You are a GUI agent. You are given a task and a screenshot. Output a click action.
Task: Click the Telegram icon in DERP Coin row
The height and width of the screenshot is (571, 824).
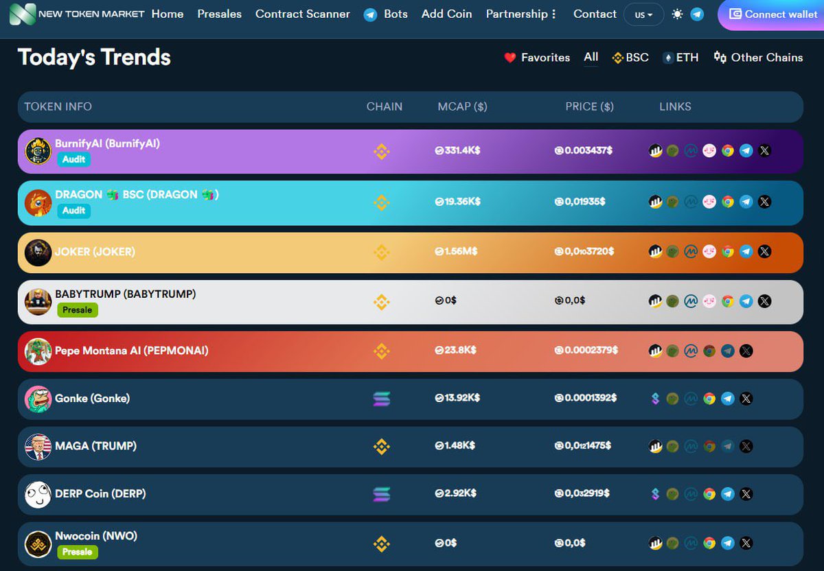(728, 493)
